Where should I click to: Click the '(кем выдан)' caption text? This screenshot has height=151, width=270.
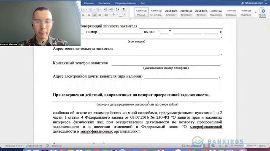click(136, 42)
